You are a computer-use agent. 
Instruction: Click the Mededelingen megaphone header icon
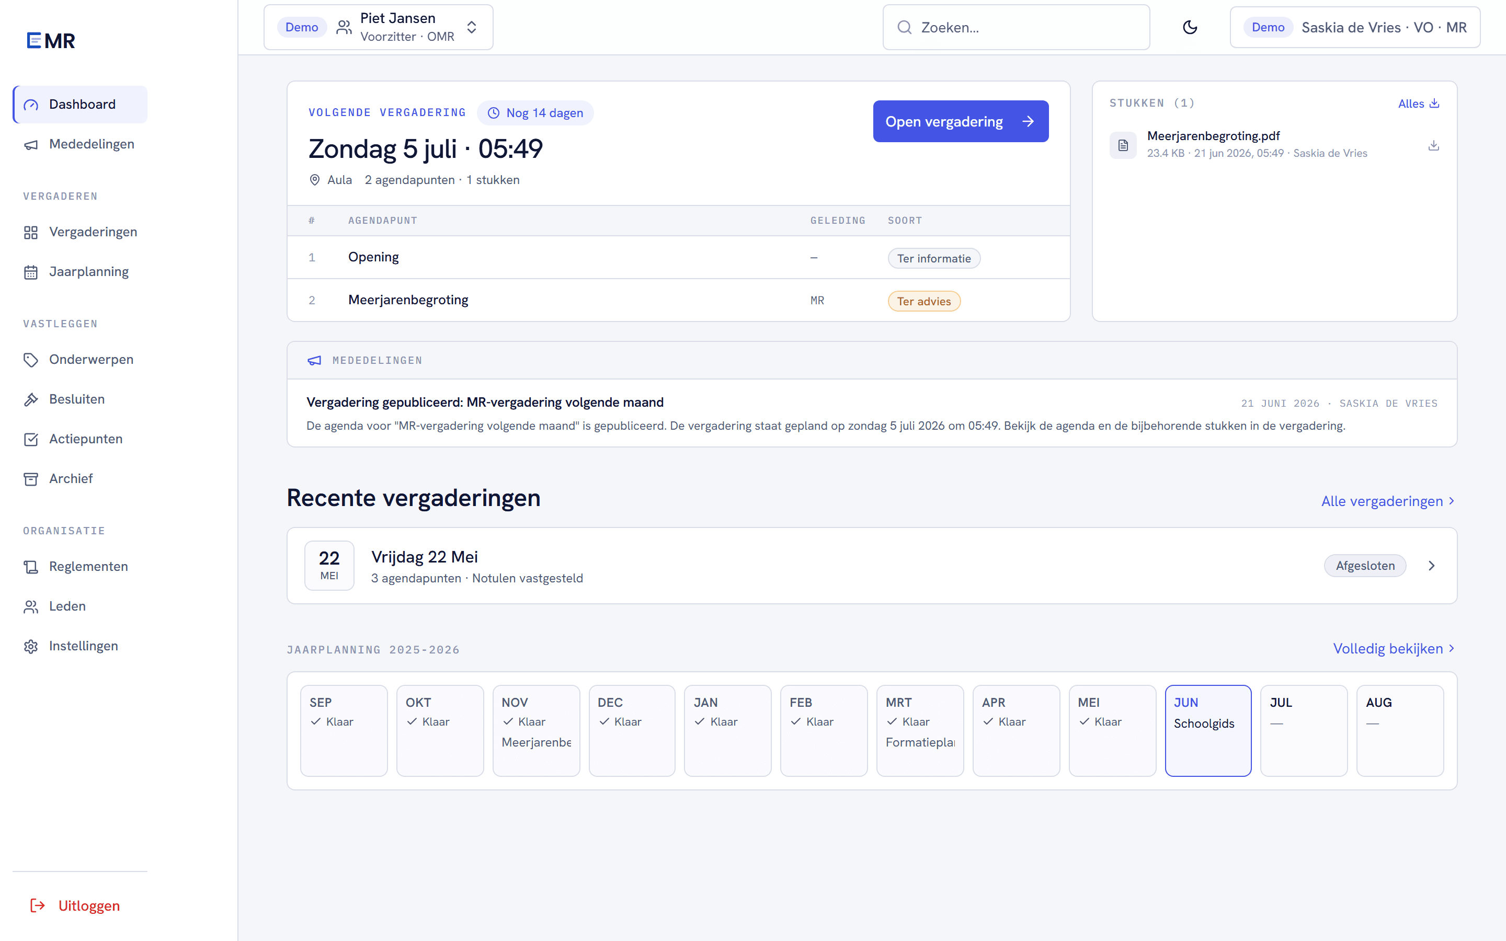pos(314,360)
